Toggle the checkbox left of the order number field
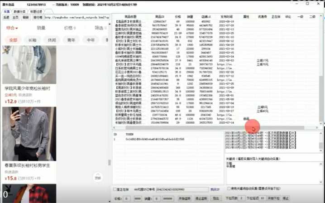This screenshot has width=325, height=203. (x=115, y=189)
